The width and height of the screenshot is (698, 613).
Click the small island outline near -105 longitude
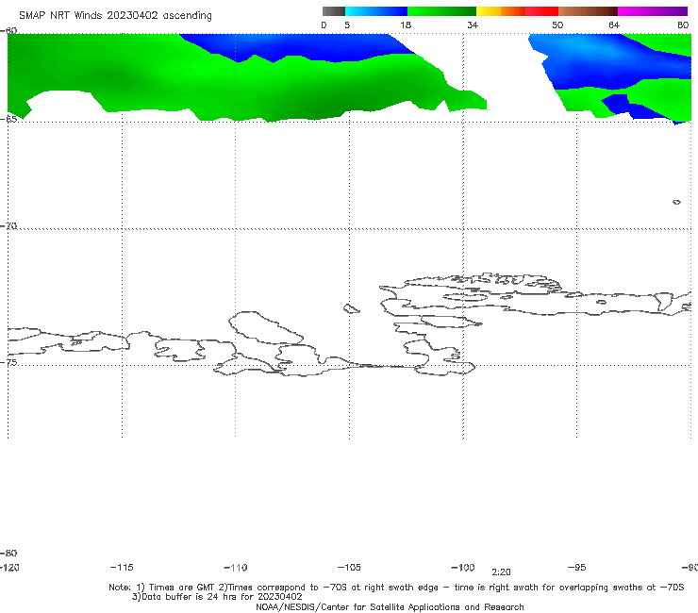pos(351,308)
